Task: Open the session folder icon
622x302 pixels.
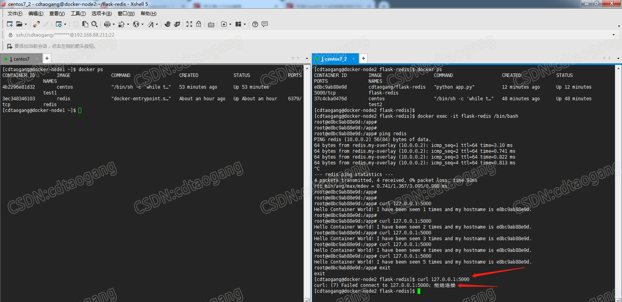Action: (19, 24)
